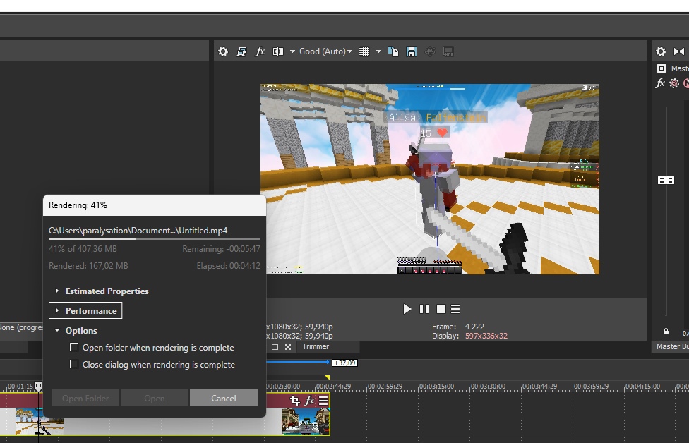Check Close dialog when rendering is complete
This screenshot has width=689, height=443.
(x=74, y=365)
